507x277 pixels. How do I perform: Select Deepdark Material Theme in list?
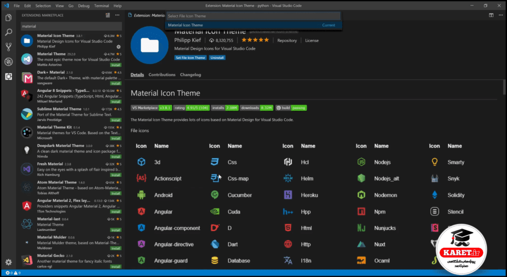[x=71, y=151]
